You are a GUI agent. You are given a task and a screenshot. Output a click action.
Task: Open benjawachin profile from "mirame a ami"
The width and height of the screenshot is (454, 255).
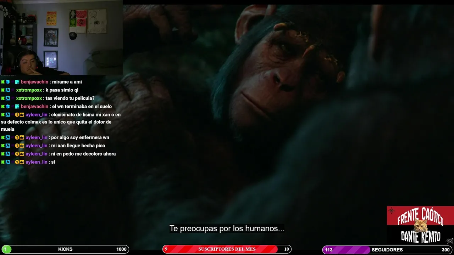(34, 82)
